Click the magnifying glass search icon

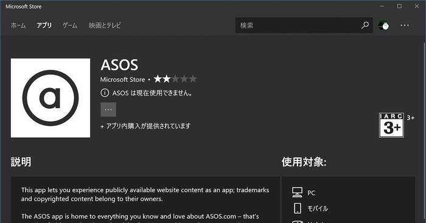pyautogui.click(x=365, y=26)
